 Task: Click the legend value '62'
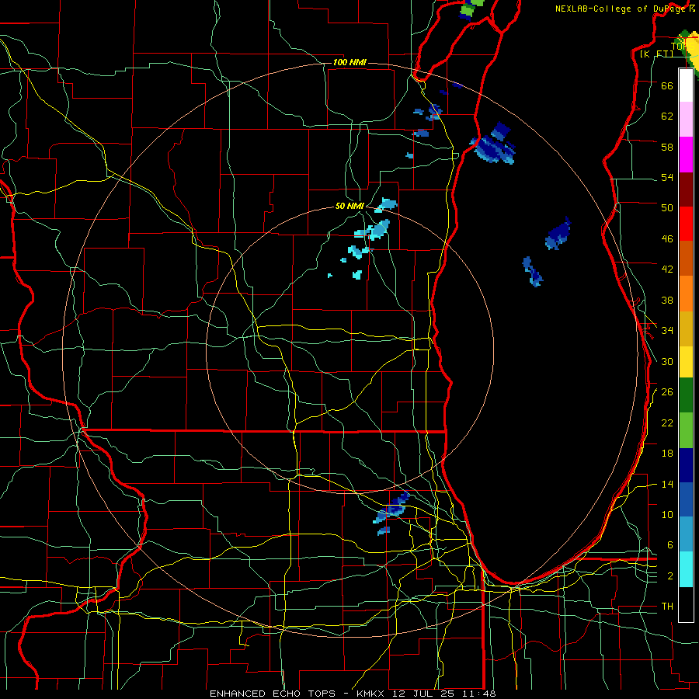tap(667, 116)
